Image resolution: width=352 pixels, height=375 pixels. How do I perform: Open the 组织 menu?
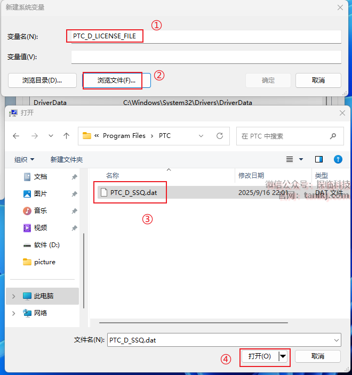coord(24,159)
